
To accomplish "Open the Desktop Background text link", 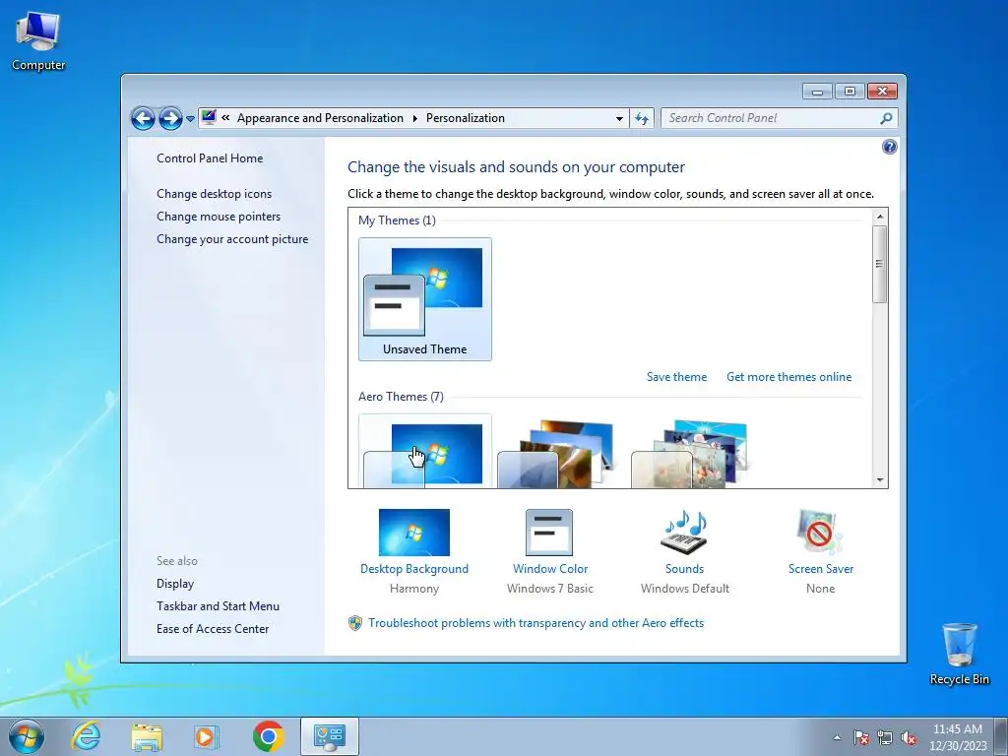I will click(x=414, y=569).
